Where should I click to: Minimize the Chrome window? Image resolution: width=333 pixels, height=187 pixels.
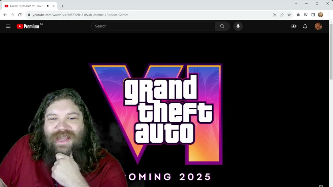(306, 3)
